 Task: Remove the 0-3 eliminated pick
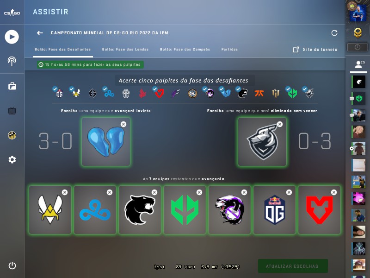pos(280,124)
